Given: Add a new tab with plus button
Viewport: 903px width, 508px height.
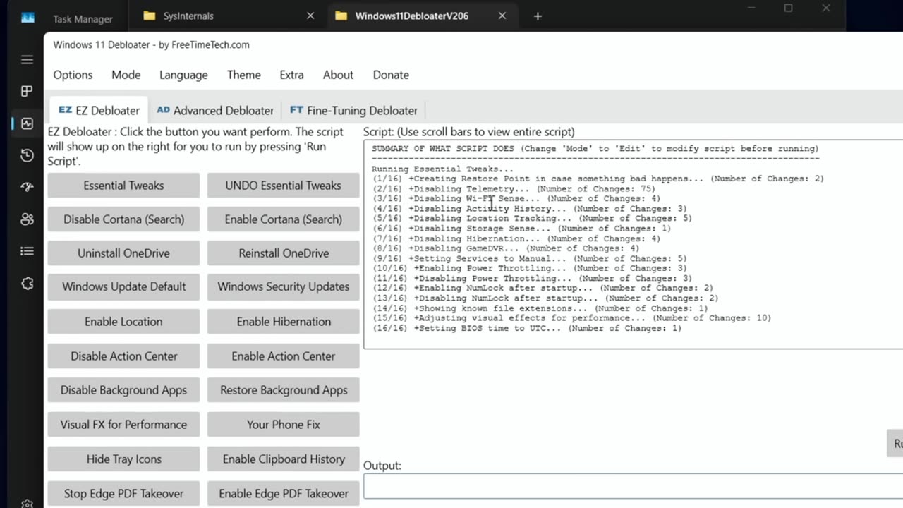Looking at the screenshot, I should [x=538, y=16].
